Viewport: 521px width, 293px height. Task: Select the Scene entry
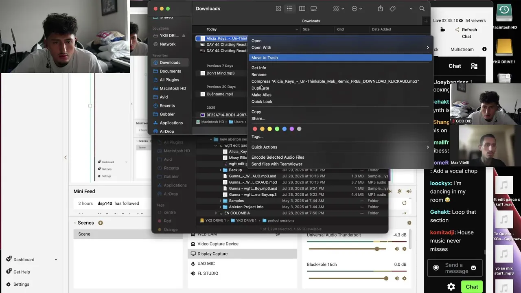coord(128,234)
